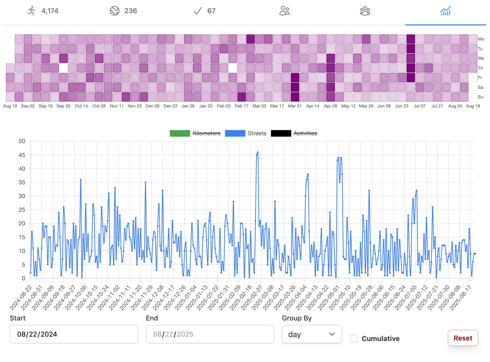This screenshot has height=362, width=490.
Task: Toggle the Kilometers legend series
Action: [206, 133]
